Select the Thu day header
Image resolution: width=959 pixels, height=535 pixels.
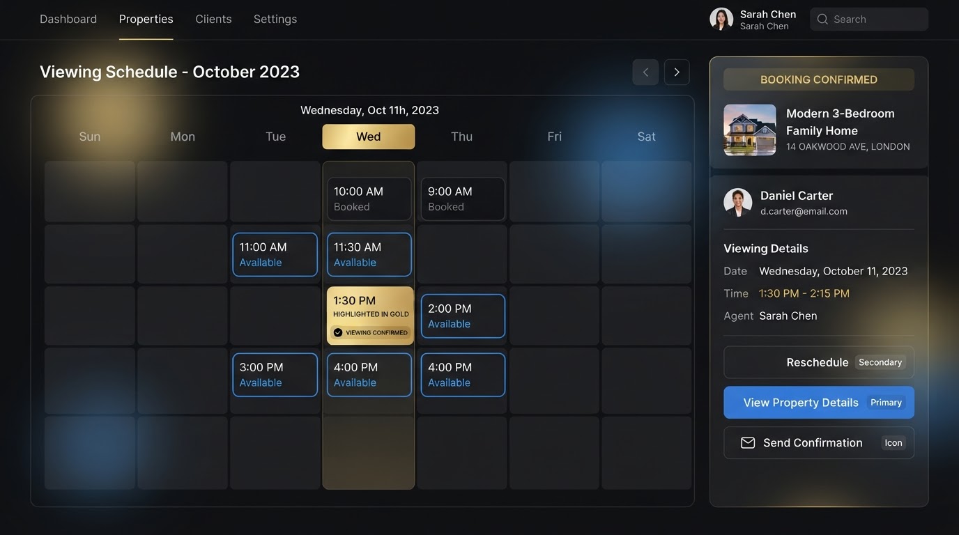coord(461,137)
